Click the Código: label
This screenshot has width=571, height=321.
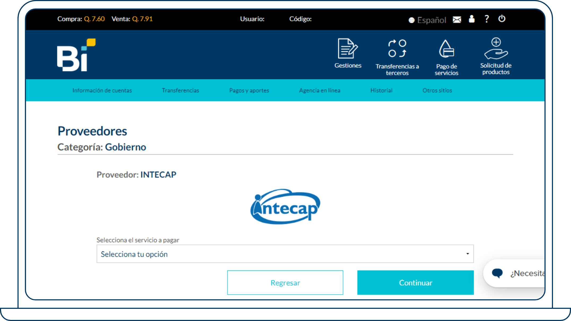(x=300, y=19)
